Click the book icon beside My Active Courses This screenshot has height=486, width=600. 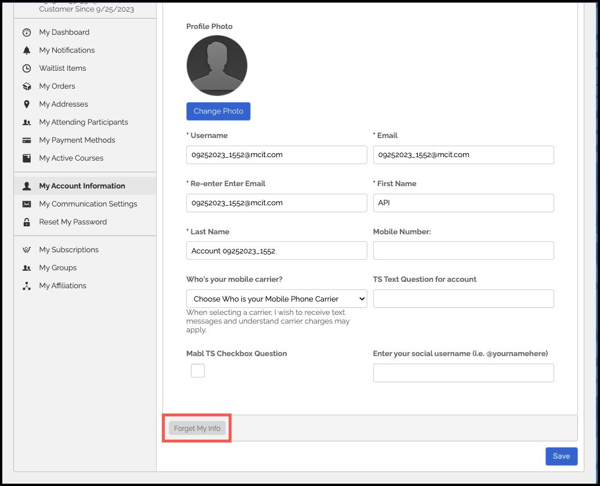(x=27, y=158)
